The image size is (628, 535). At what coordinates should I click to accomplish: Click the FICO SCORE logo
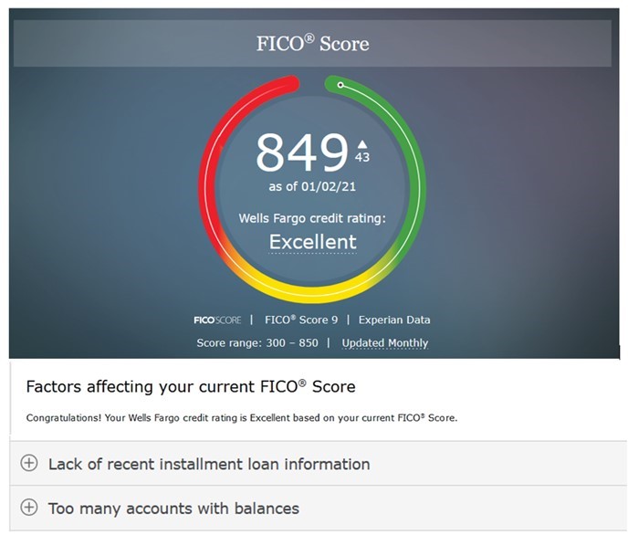point(217,320)
